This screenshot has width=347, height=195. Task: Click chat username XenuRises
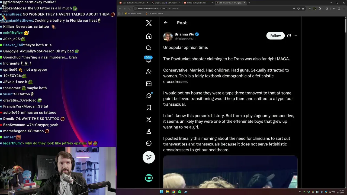click(x=12, y=14)
